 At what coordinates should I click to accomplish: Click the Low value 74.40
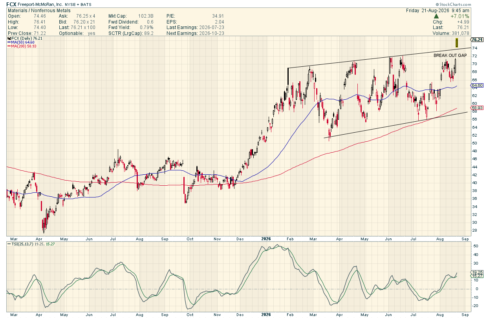point(40,28)
